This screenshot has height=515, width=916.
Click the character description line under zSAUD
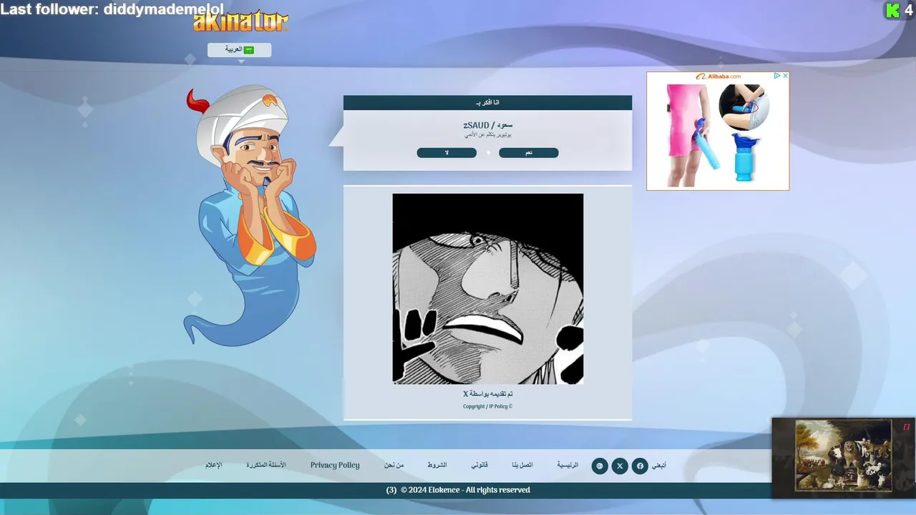click(488, 134)
